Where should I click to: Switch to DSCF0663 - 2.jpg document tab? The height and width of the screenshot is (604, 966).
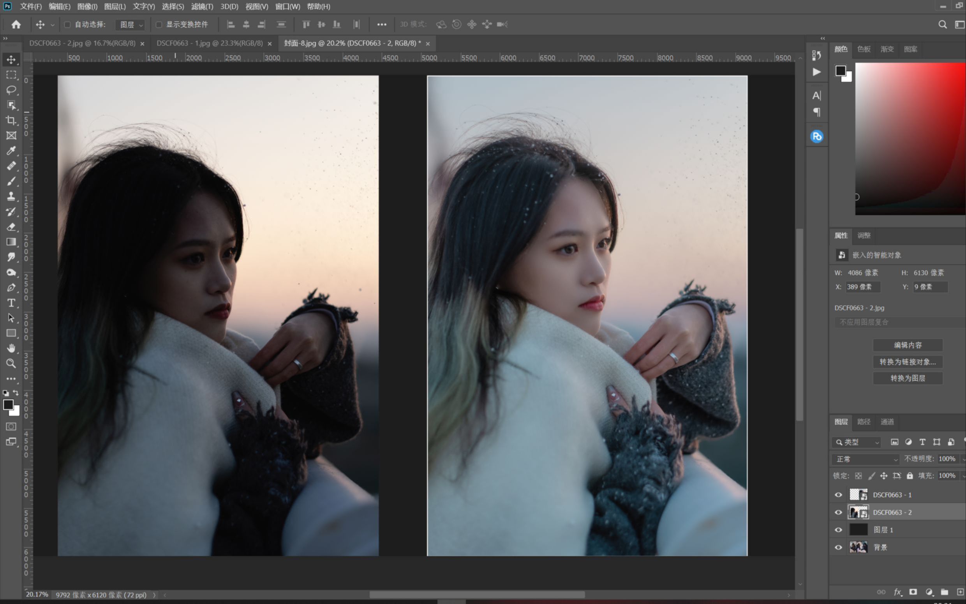point(82,43)
